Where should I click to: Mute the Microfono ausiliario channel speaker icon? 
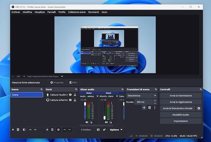[106, 122]
